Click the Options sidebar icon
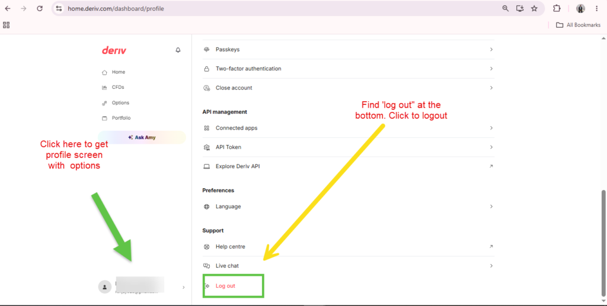Viewport: 607px width, 306px height. tap(104, 103)
